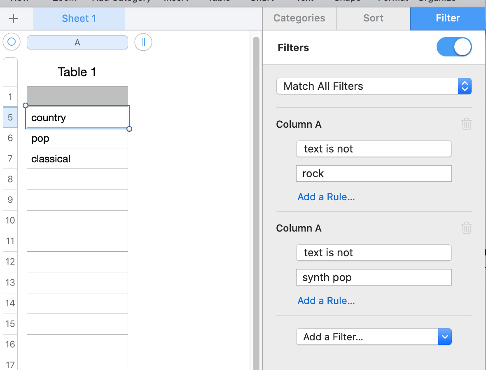
Task: Click the table select circle handle
Action: (12, 42)
